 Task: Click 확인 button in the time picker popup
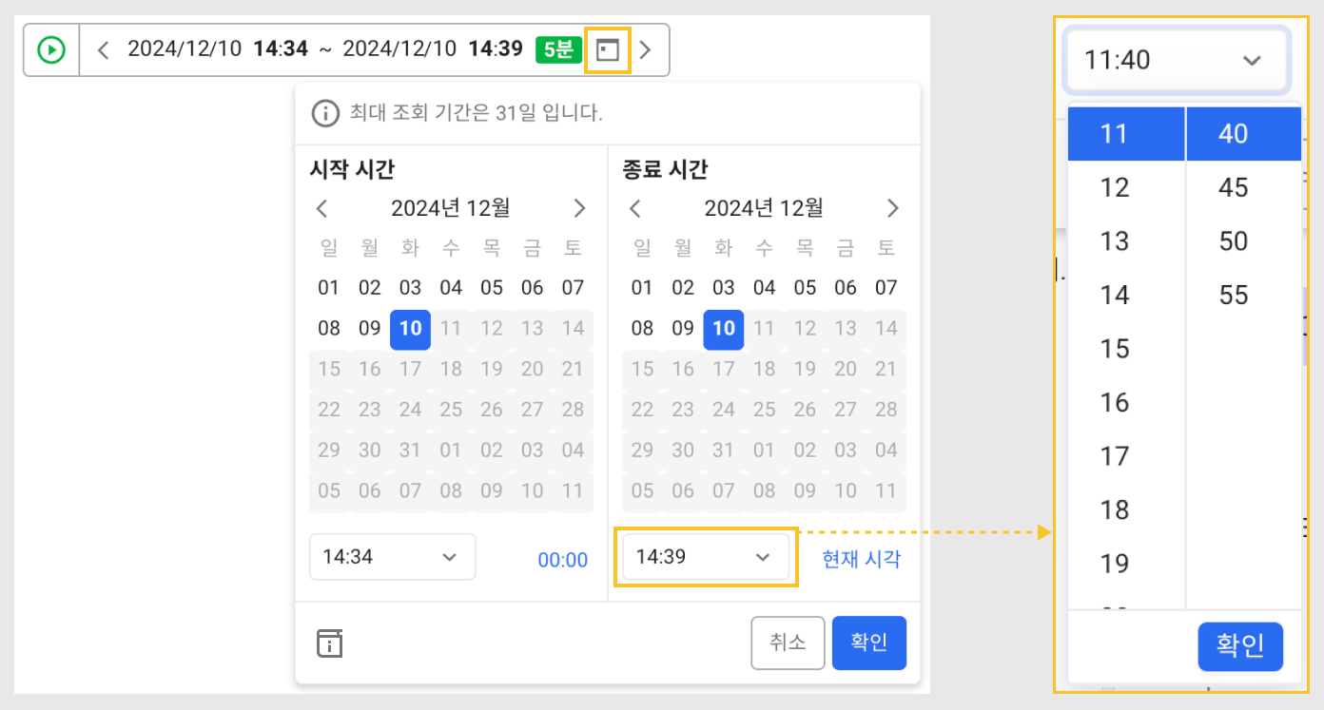click(x=1240, y=647)
